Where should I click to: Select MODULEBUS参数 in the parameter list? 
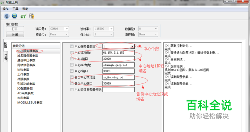click(x=30, y=103)
